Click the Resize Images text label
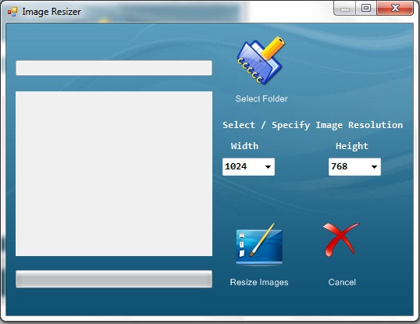 [x=259, y=282]
